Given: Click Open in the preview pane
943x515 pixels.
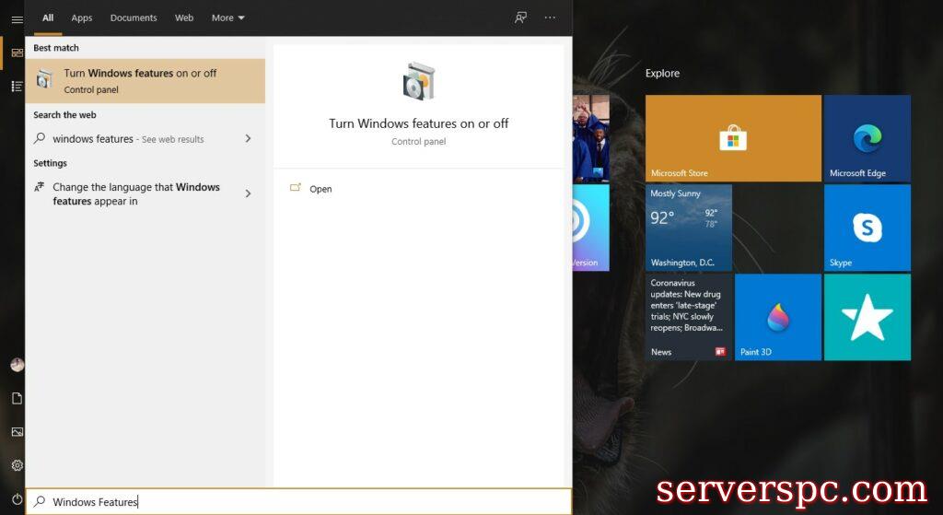Looking at the screenshot, I should [320, 189].
